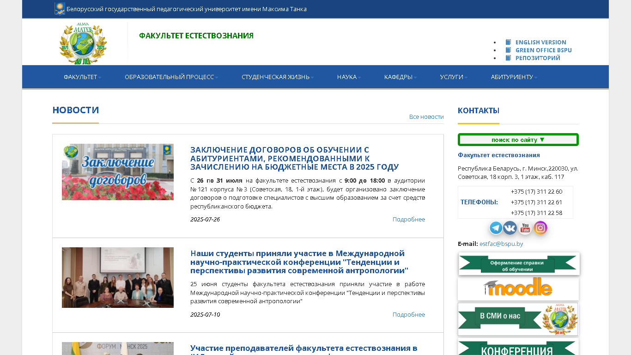Click the green «ФАКУЛЬТЕТ ЕСТЕСТВОЗНАНИЯ» header title

point(196,36)
